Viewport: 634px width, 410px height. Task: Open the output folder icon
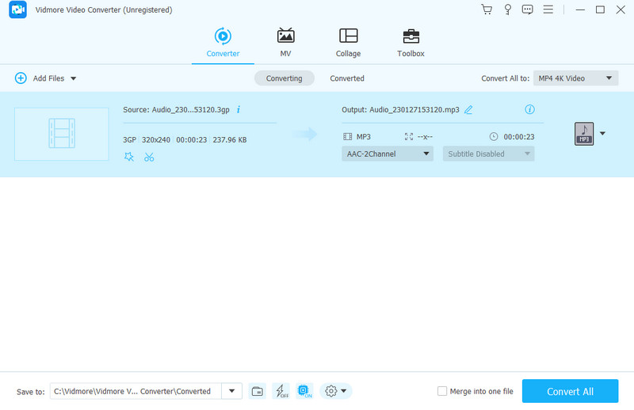click(257, 391)
